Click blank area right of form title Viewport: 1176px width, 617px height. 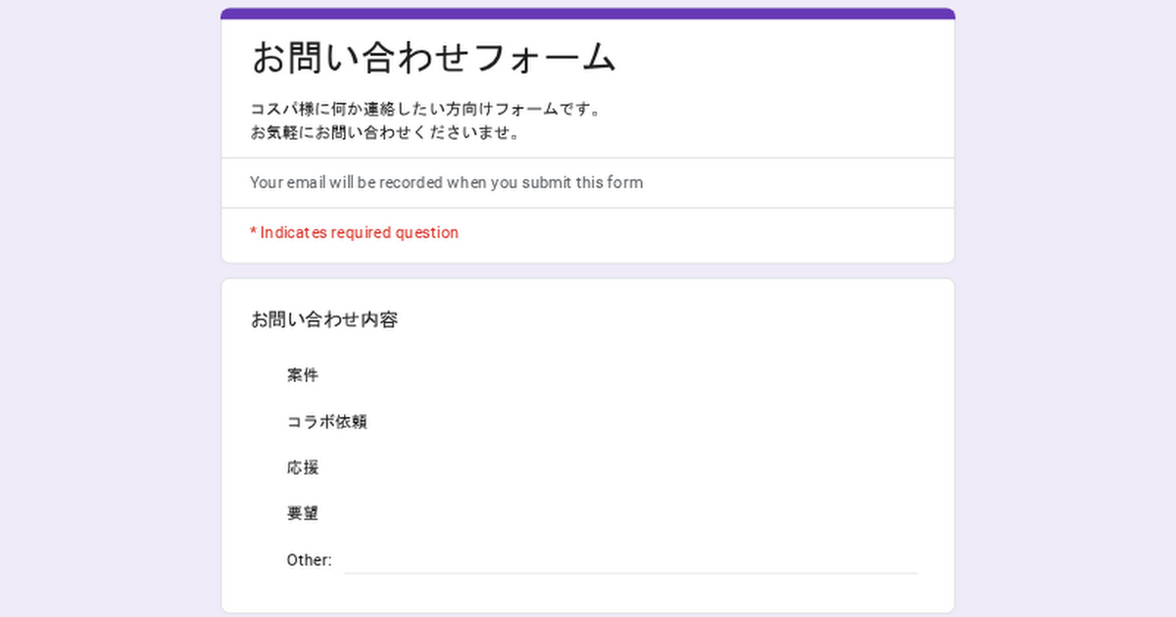(784, 58)
